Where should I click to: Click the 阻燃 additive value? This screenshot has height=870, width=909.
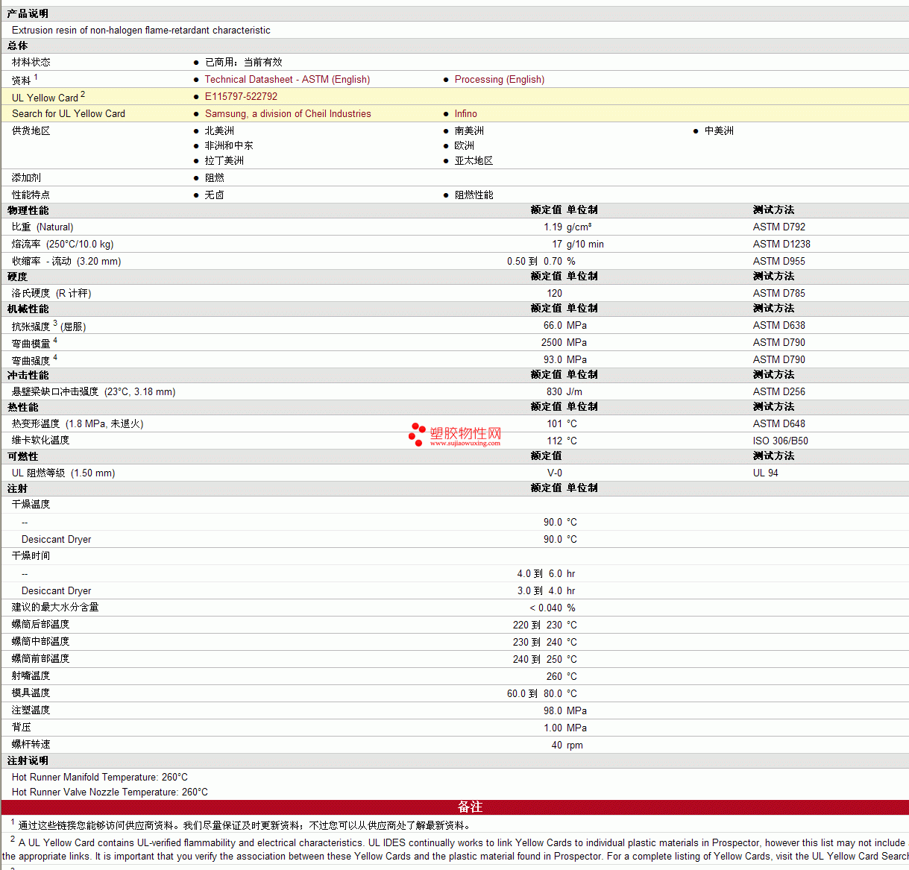click(215, 178)
